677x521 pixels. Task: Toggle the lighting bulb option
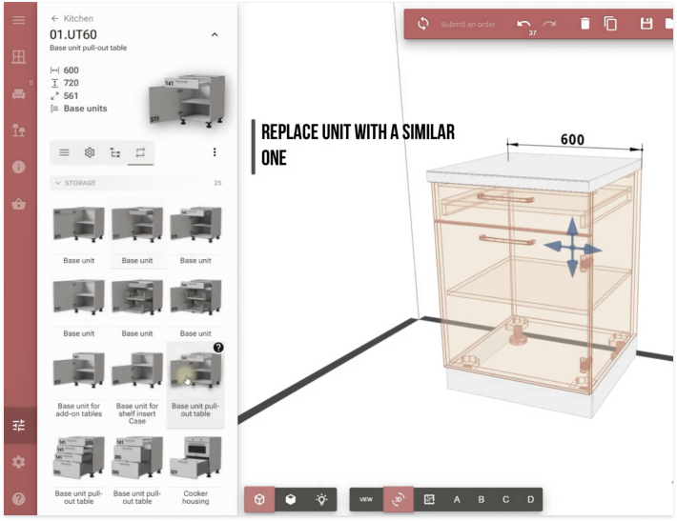pyautogui.click(x=322, y=499)
